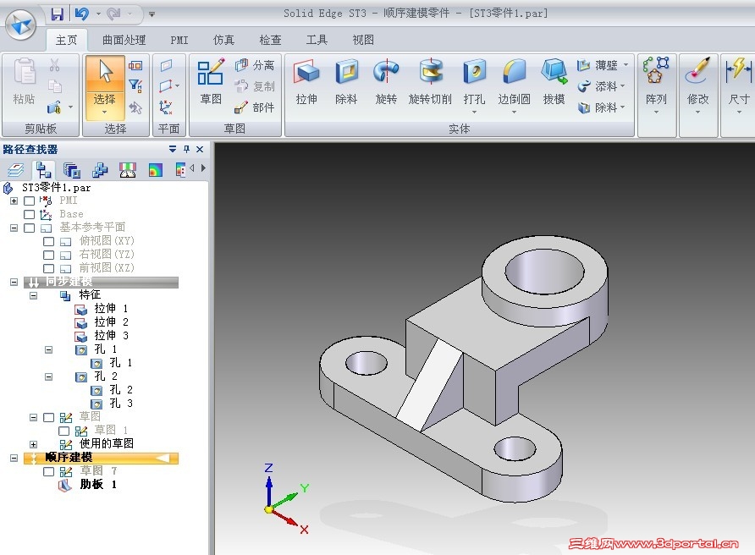
Task: Open the 选择 dropdown arrow
Action: [104, 113]
